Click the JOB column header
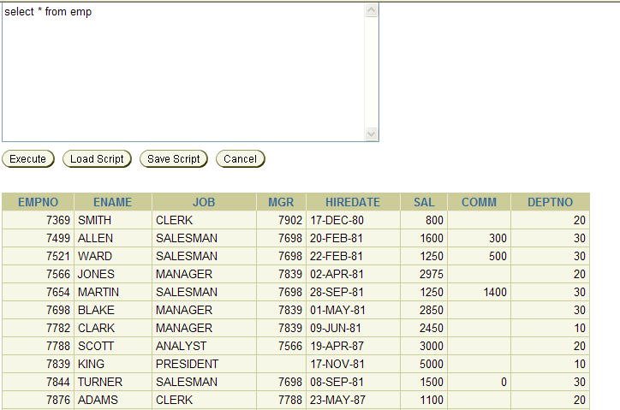This screenshot has height=410, width=620. [x=204, y=202]
